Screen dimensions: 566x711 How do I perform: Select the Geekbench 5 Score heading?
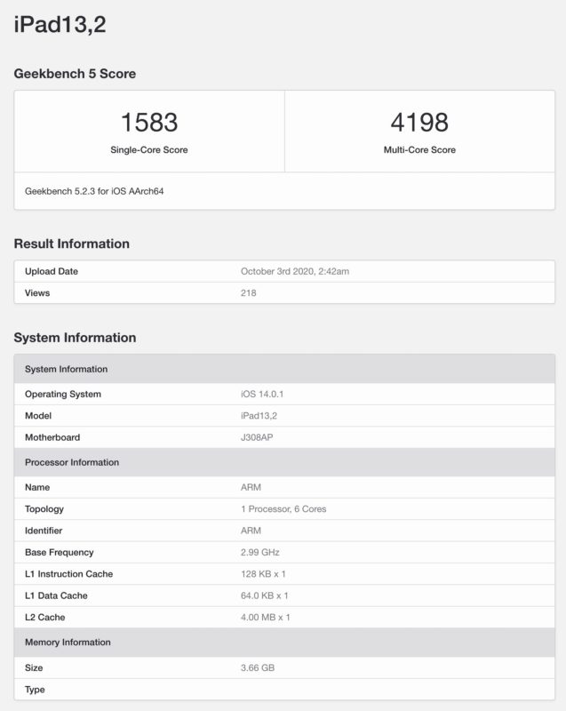pyautogui.click(x=75, y=74)
